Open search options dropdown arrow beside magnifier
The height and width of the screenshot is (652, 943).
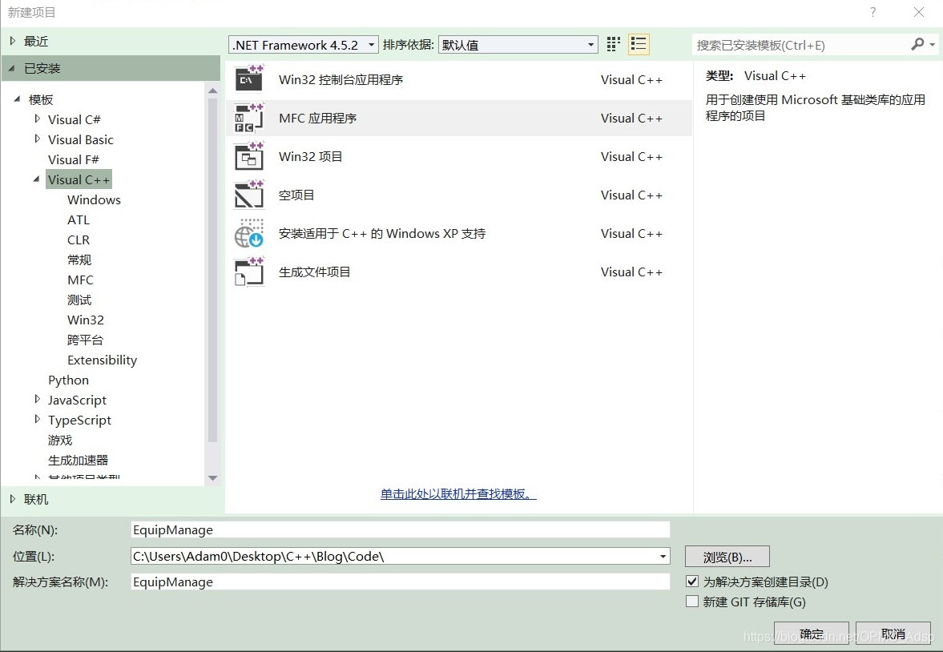[x=932, y=45]
